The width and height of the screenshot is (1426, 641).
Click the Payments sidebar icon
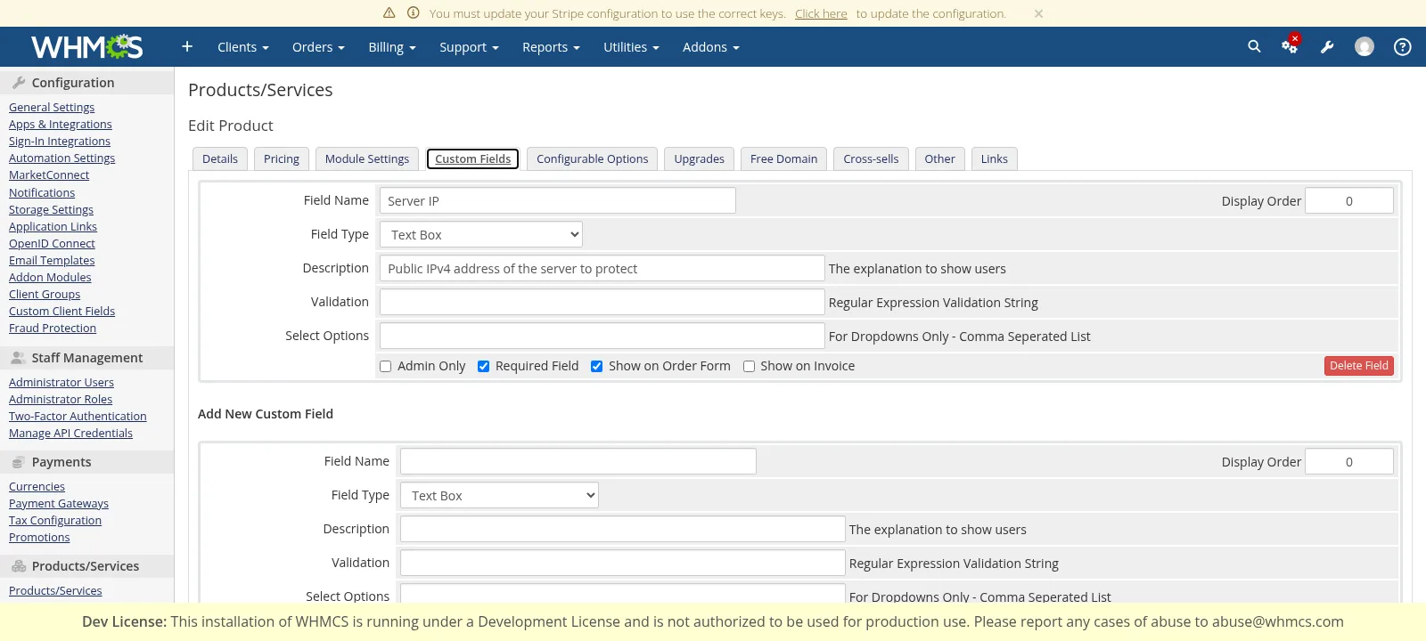[18, 461]
